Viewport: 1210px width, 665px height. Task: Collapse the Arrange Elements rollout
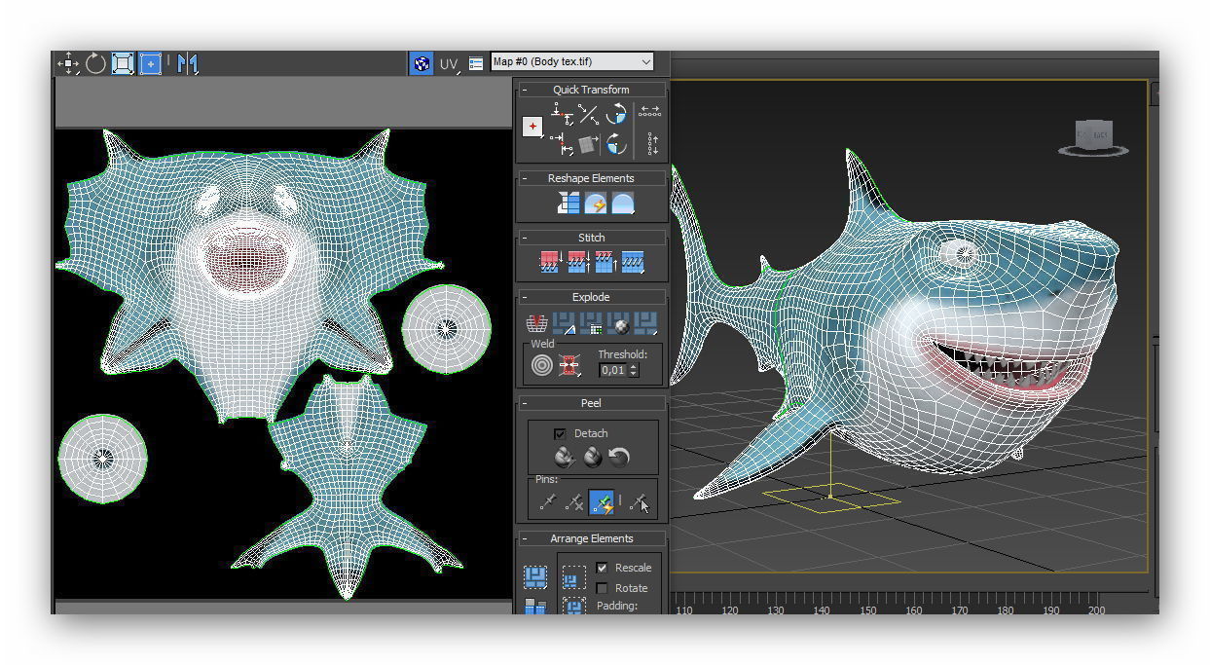[x=525, y=538]
